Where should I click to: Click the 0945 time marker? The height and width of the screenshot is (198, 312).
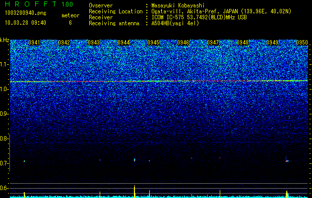pos(153,43)
